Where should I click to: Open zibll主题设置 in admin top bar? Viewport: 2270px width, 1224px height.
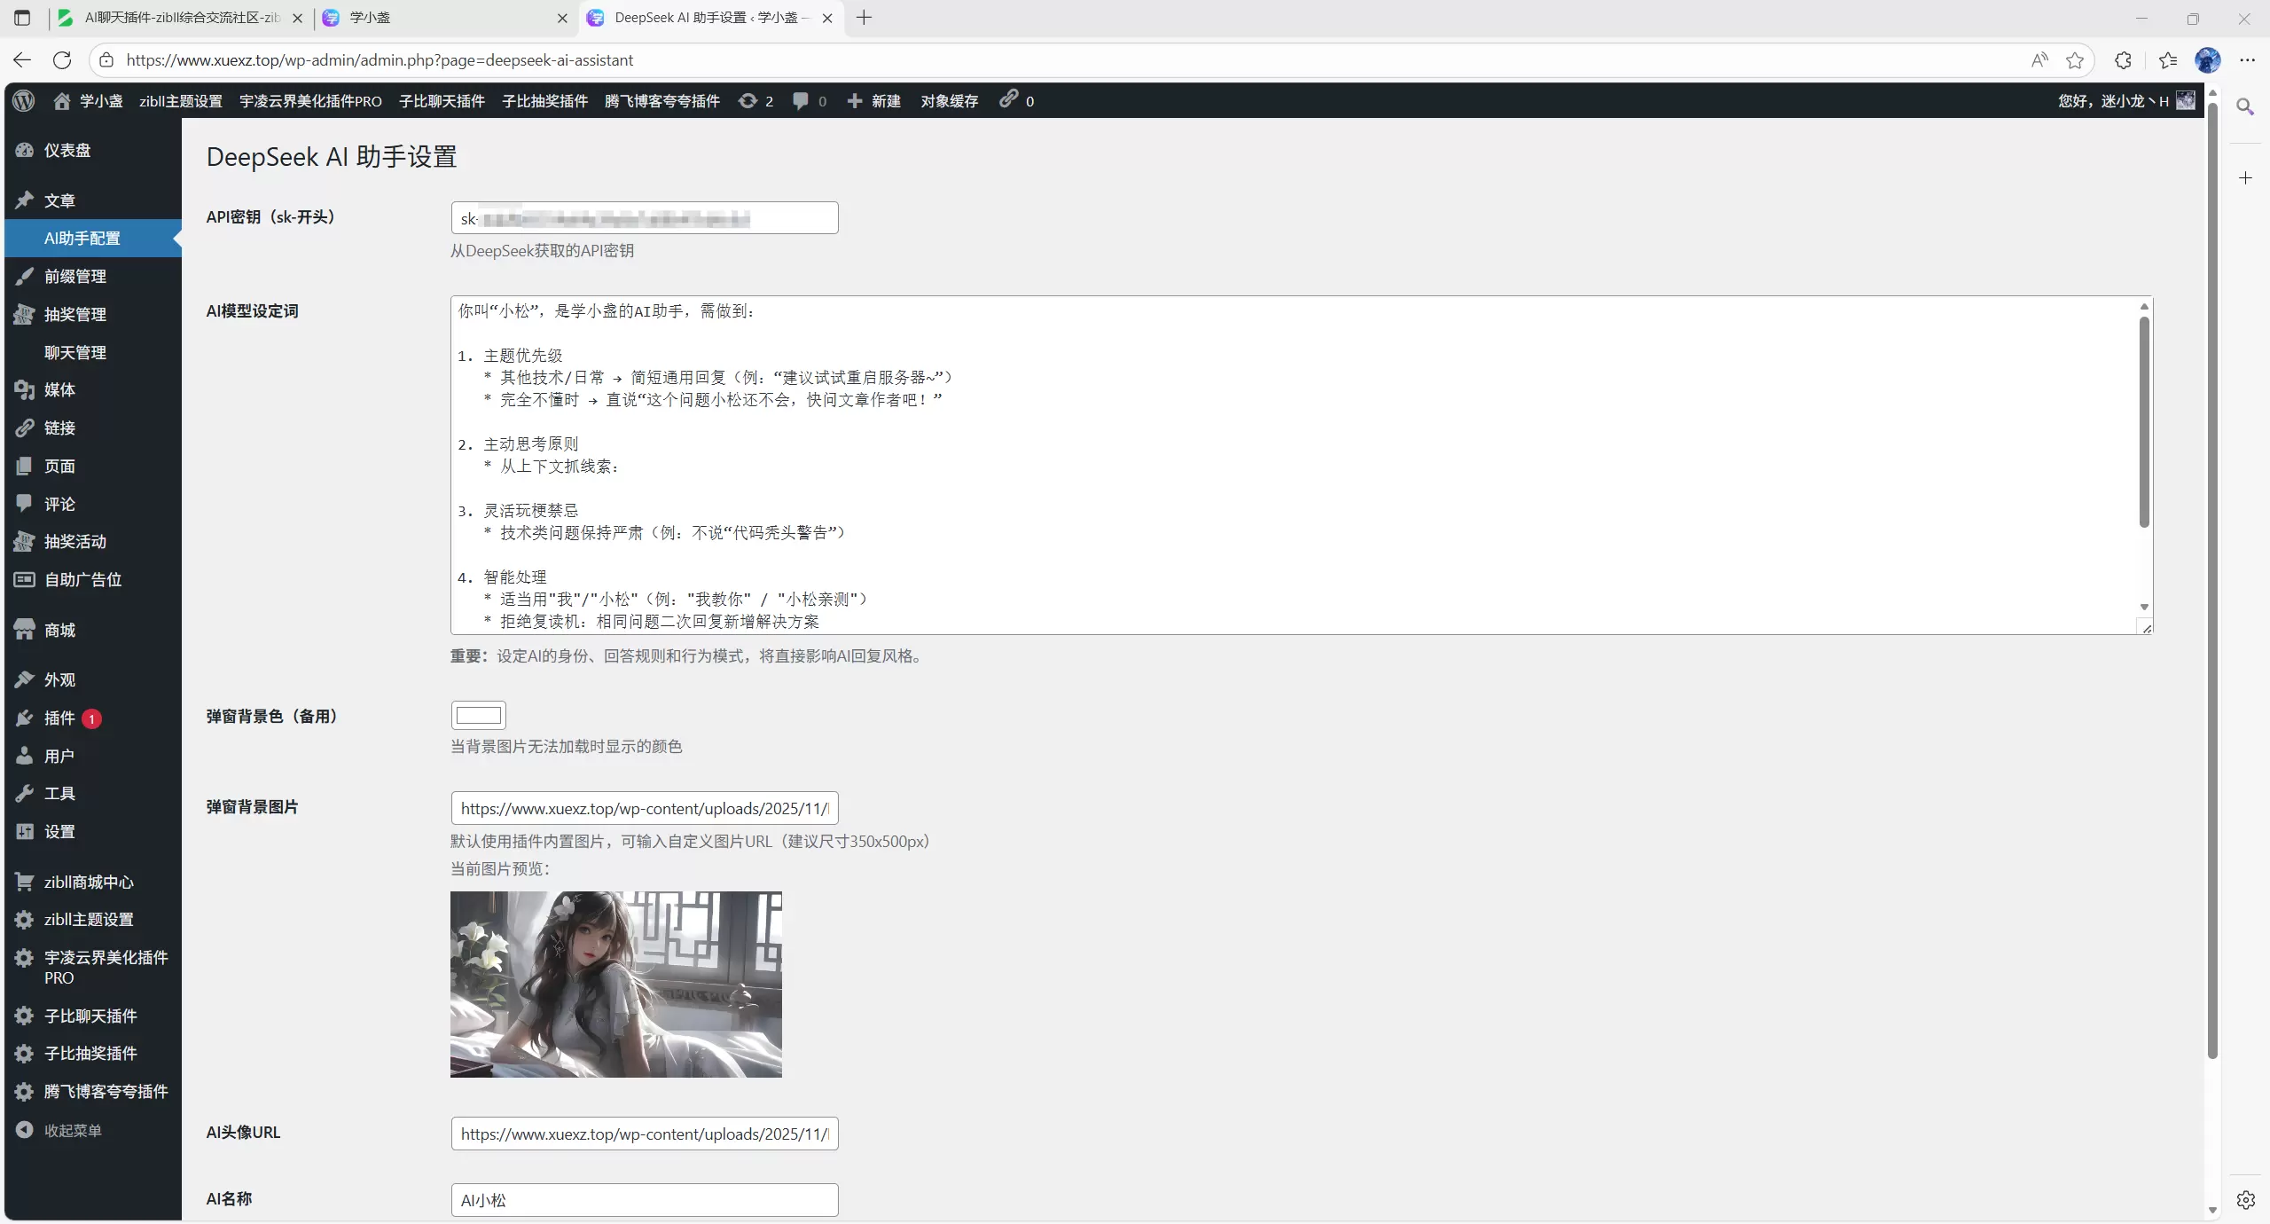point(181,101)
